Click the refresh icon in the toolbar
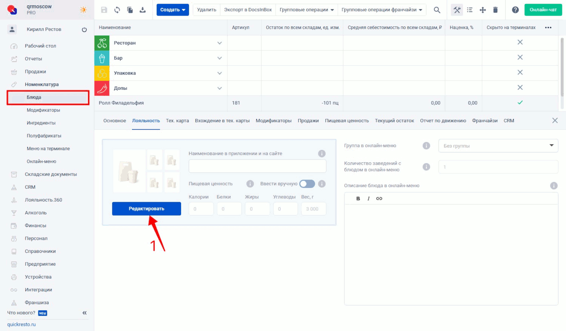566x331 pixels. coord(117,10)
